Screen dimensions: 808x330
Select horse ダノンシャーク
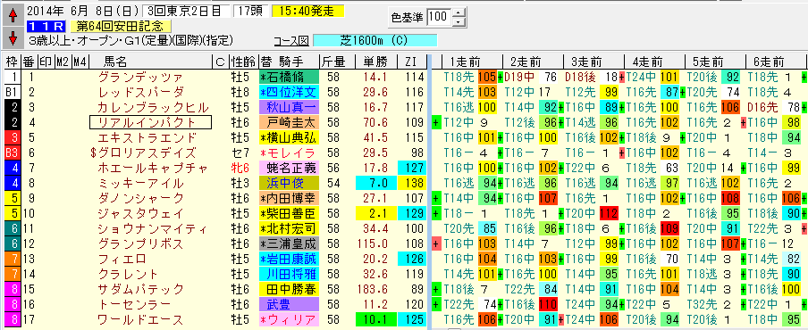[x=140, y=198]
